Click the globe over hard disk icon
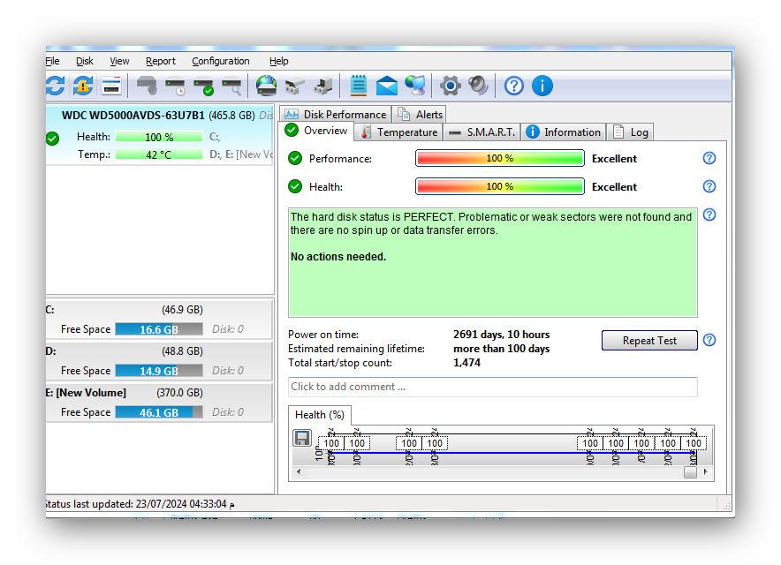 click(x=267, y=86)
